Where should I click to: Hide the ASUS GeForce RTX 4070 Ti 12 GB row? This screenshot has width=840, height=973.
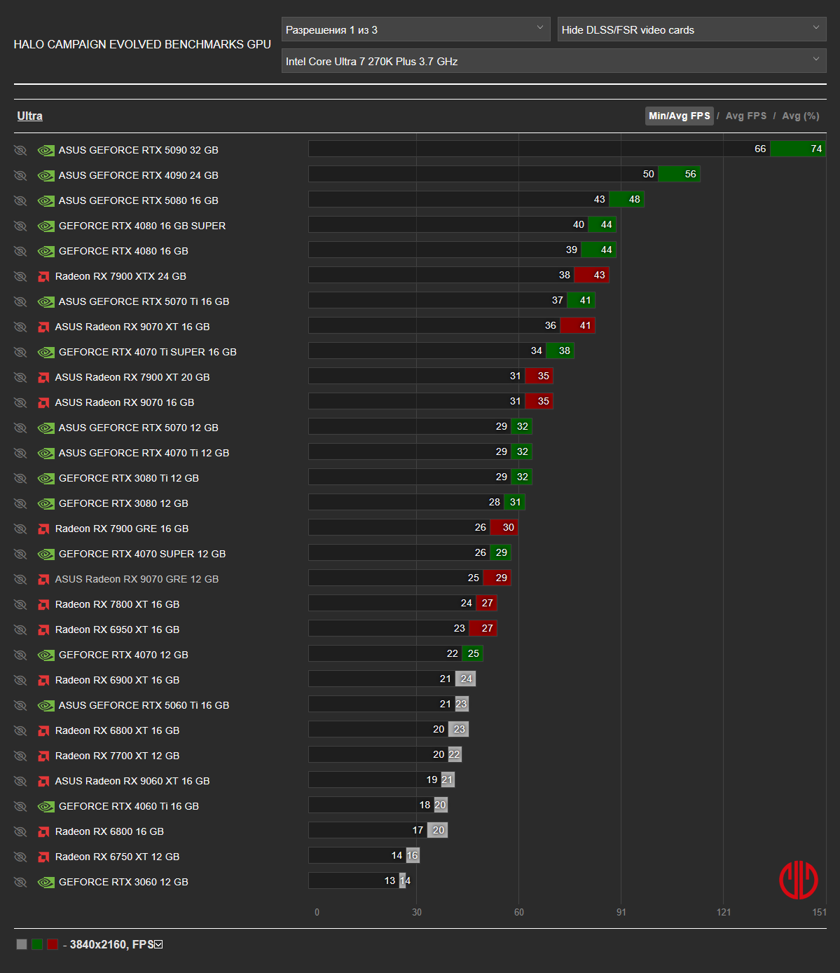click(20, 453)
